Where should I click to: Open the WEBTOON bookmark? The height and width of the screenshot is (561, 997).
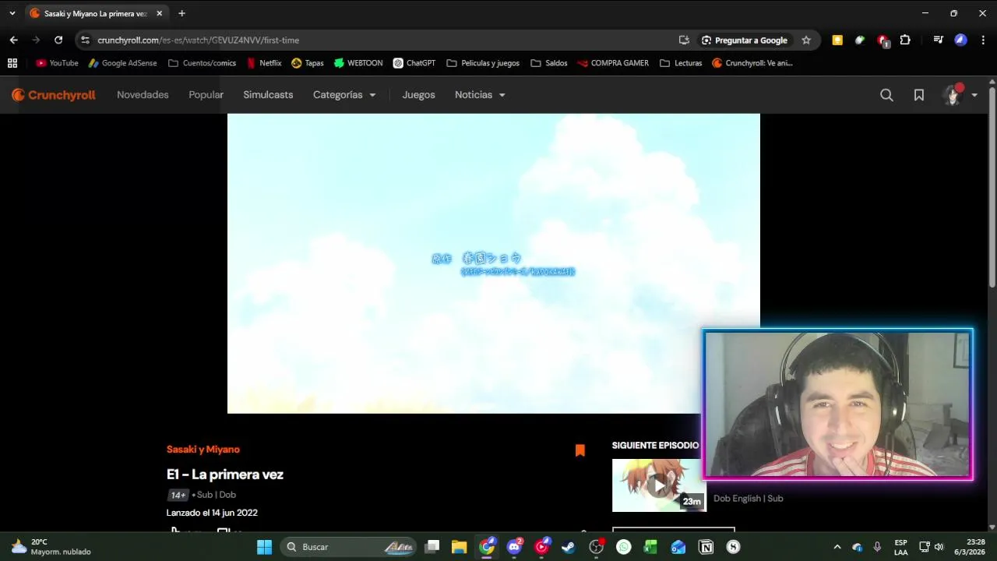pos(358,63)
